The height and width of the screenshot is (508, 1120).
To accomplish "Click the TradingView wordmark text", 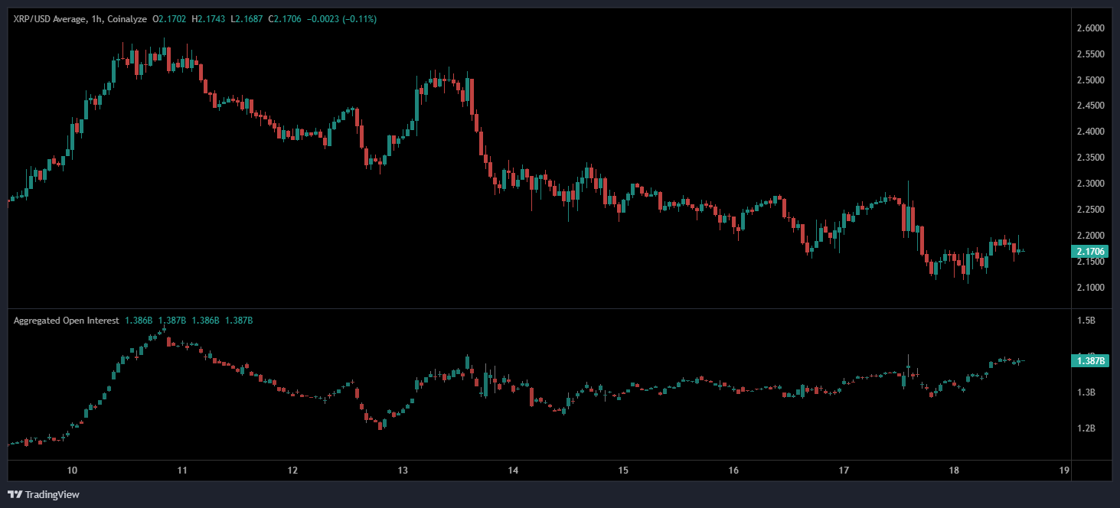I will (52, 494).
